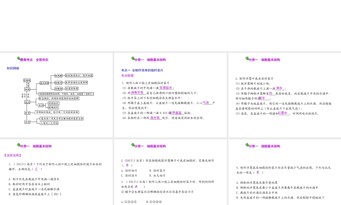Click the 类别 node in the mind map
Screen dimensions: 341x205
41,106
